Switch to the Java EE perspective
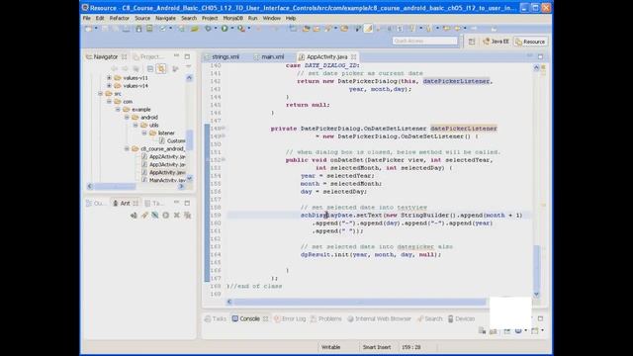 click(497, 42)
